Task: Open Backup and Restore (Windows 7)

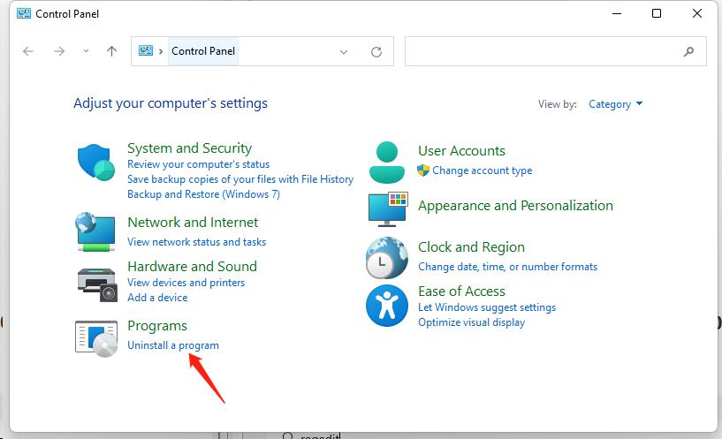Action: click(x=203, y=194)
